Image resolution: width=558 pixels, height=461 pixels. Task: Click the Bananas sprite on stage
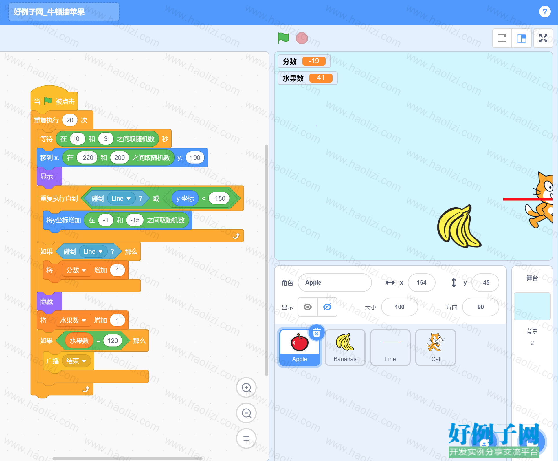460,226
